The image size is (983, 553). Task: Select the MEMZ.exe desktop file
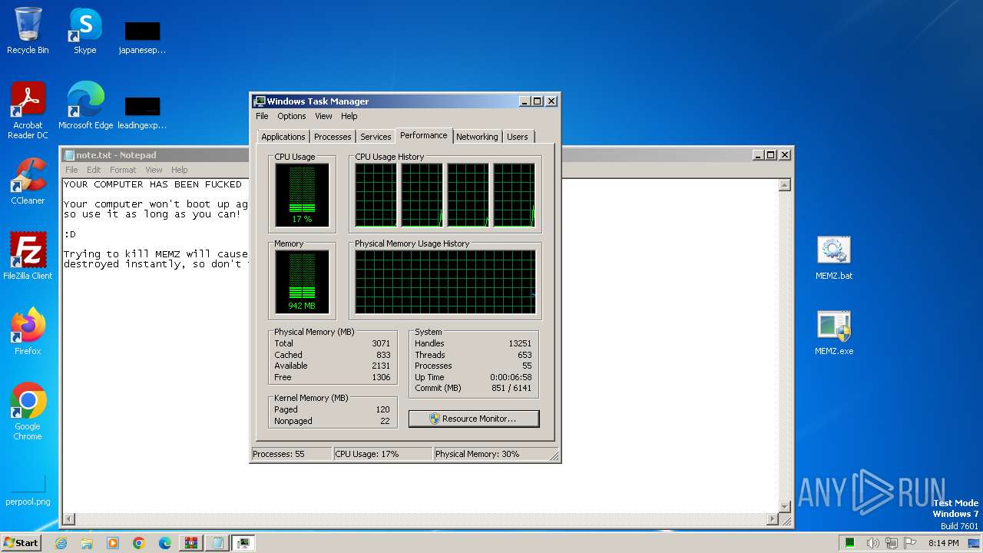(x=834, y=333)
